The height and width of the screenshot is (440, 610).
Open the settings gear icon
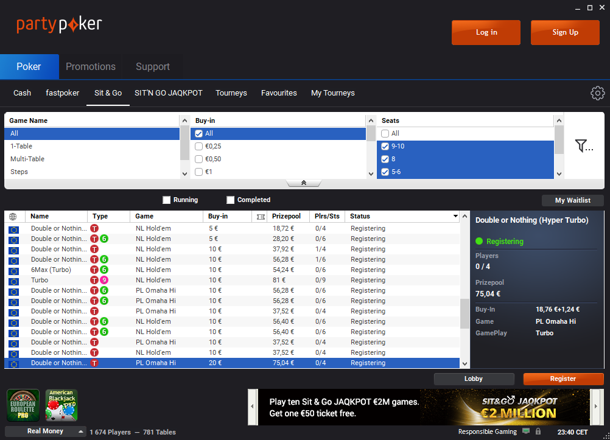click(x=597, y=93)
